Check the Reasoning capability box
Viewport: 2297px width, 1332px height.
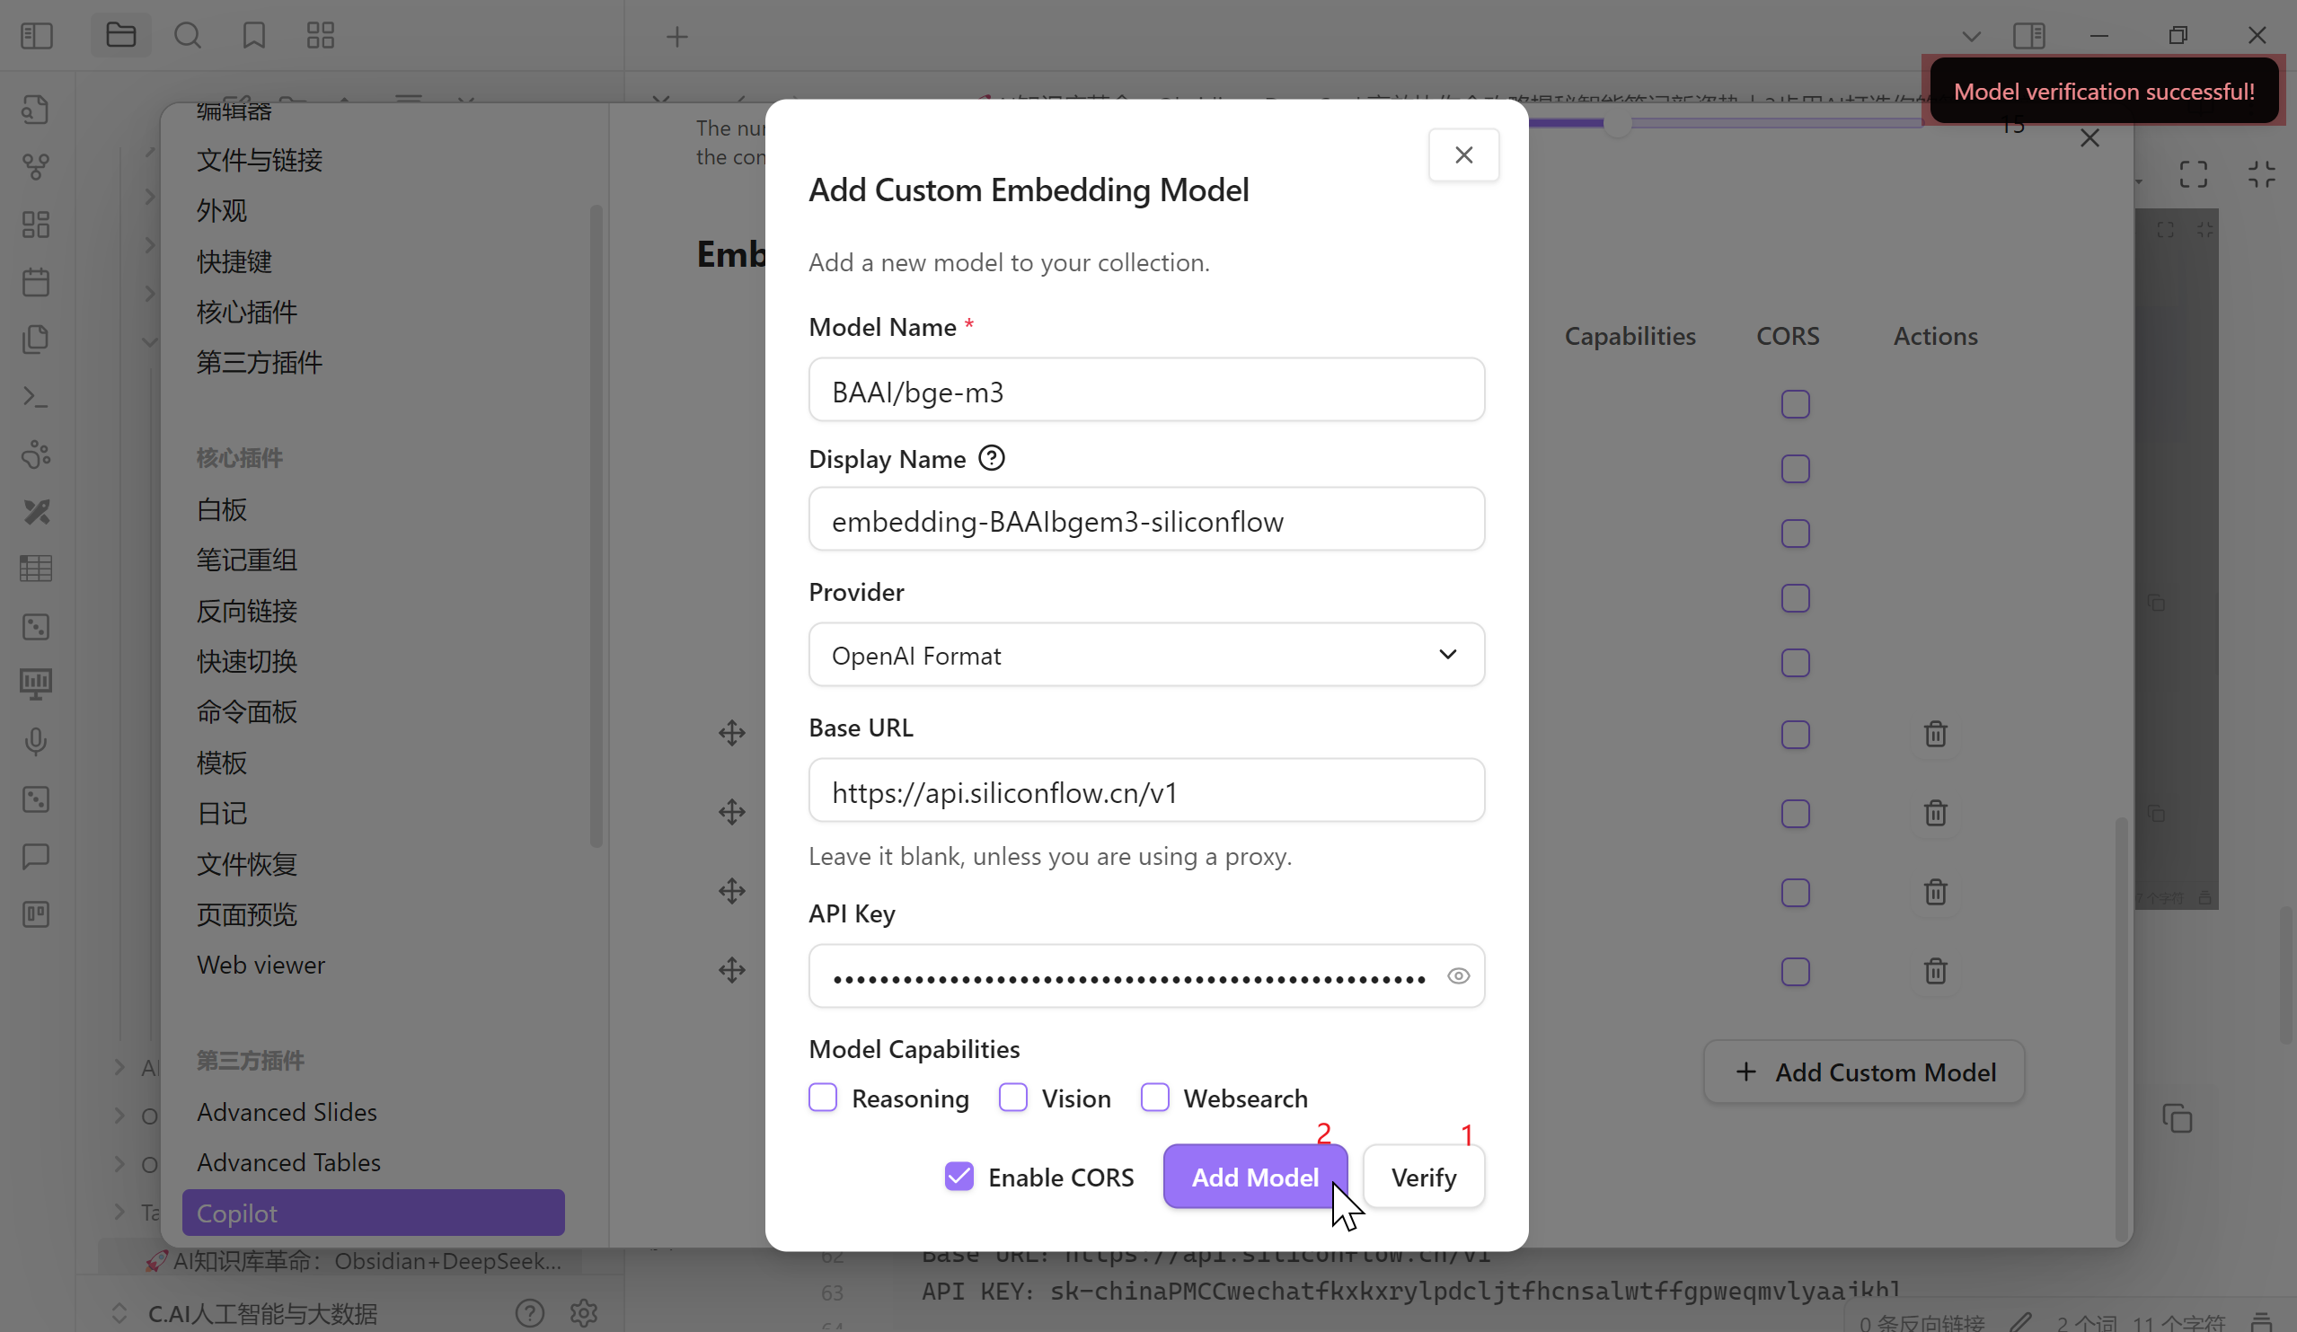(822, 1098)
